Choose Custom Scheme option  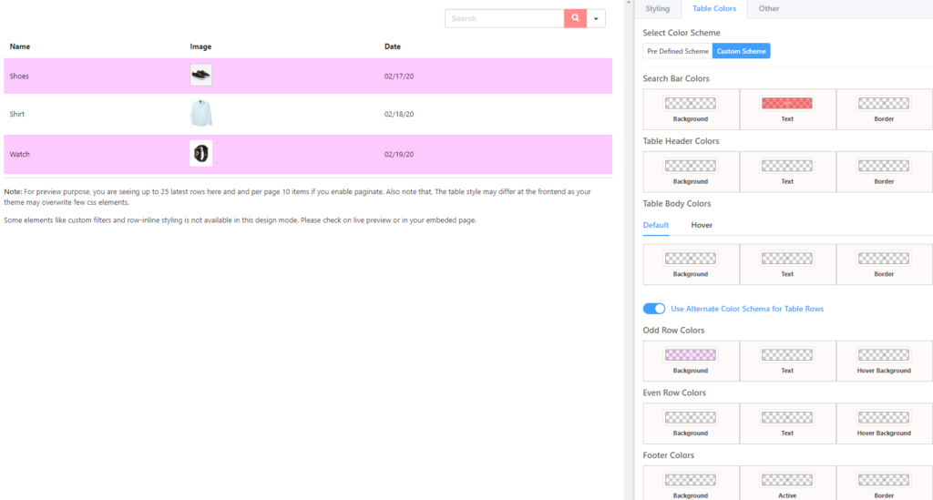pos(742,51)
